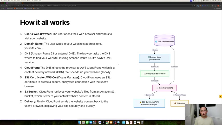Click the bold "CloudFront:" list item text
222x125 pixels.
click(32, 68)
